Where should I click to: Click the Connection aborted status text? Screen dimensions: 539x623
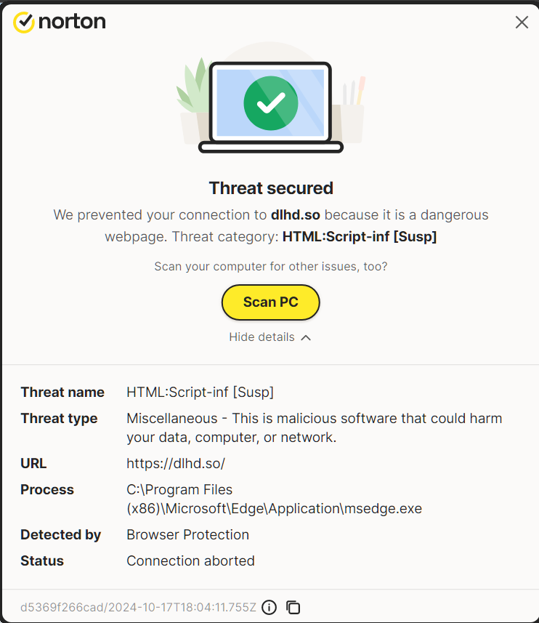click(190, 560)
